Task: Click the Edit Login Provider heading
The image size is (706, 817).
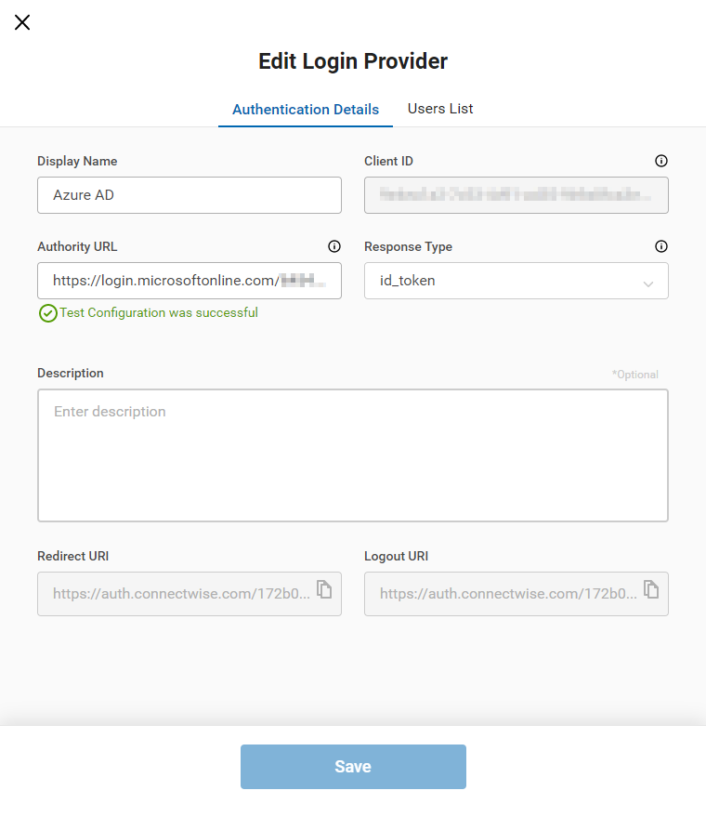Action: point(353,61)
